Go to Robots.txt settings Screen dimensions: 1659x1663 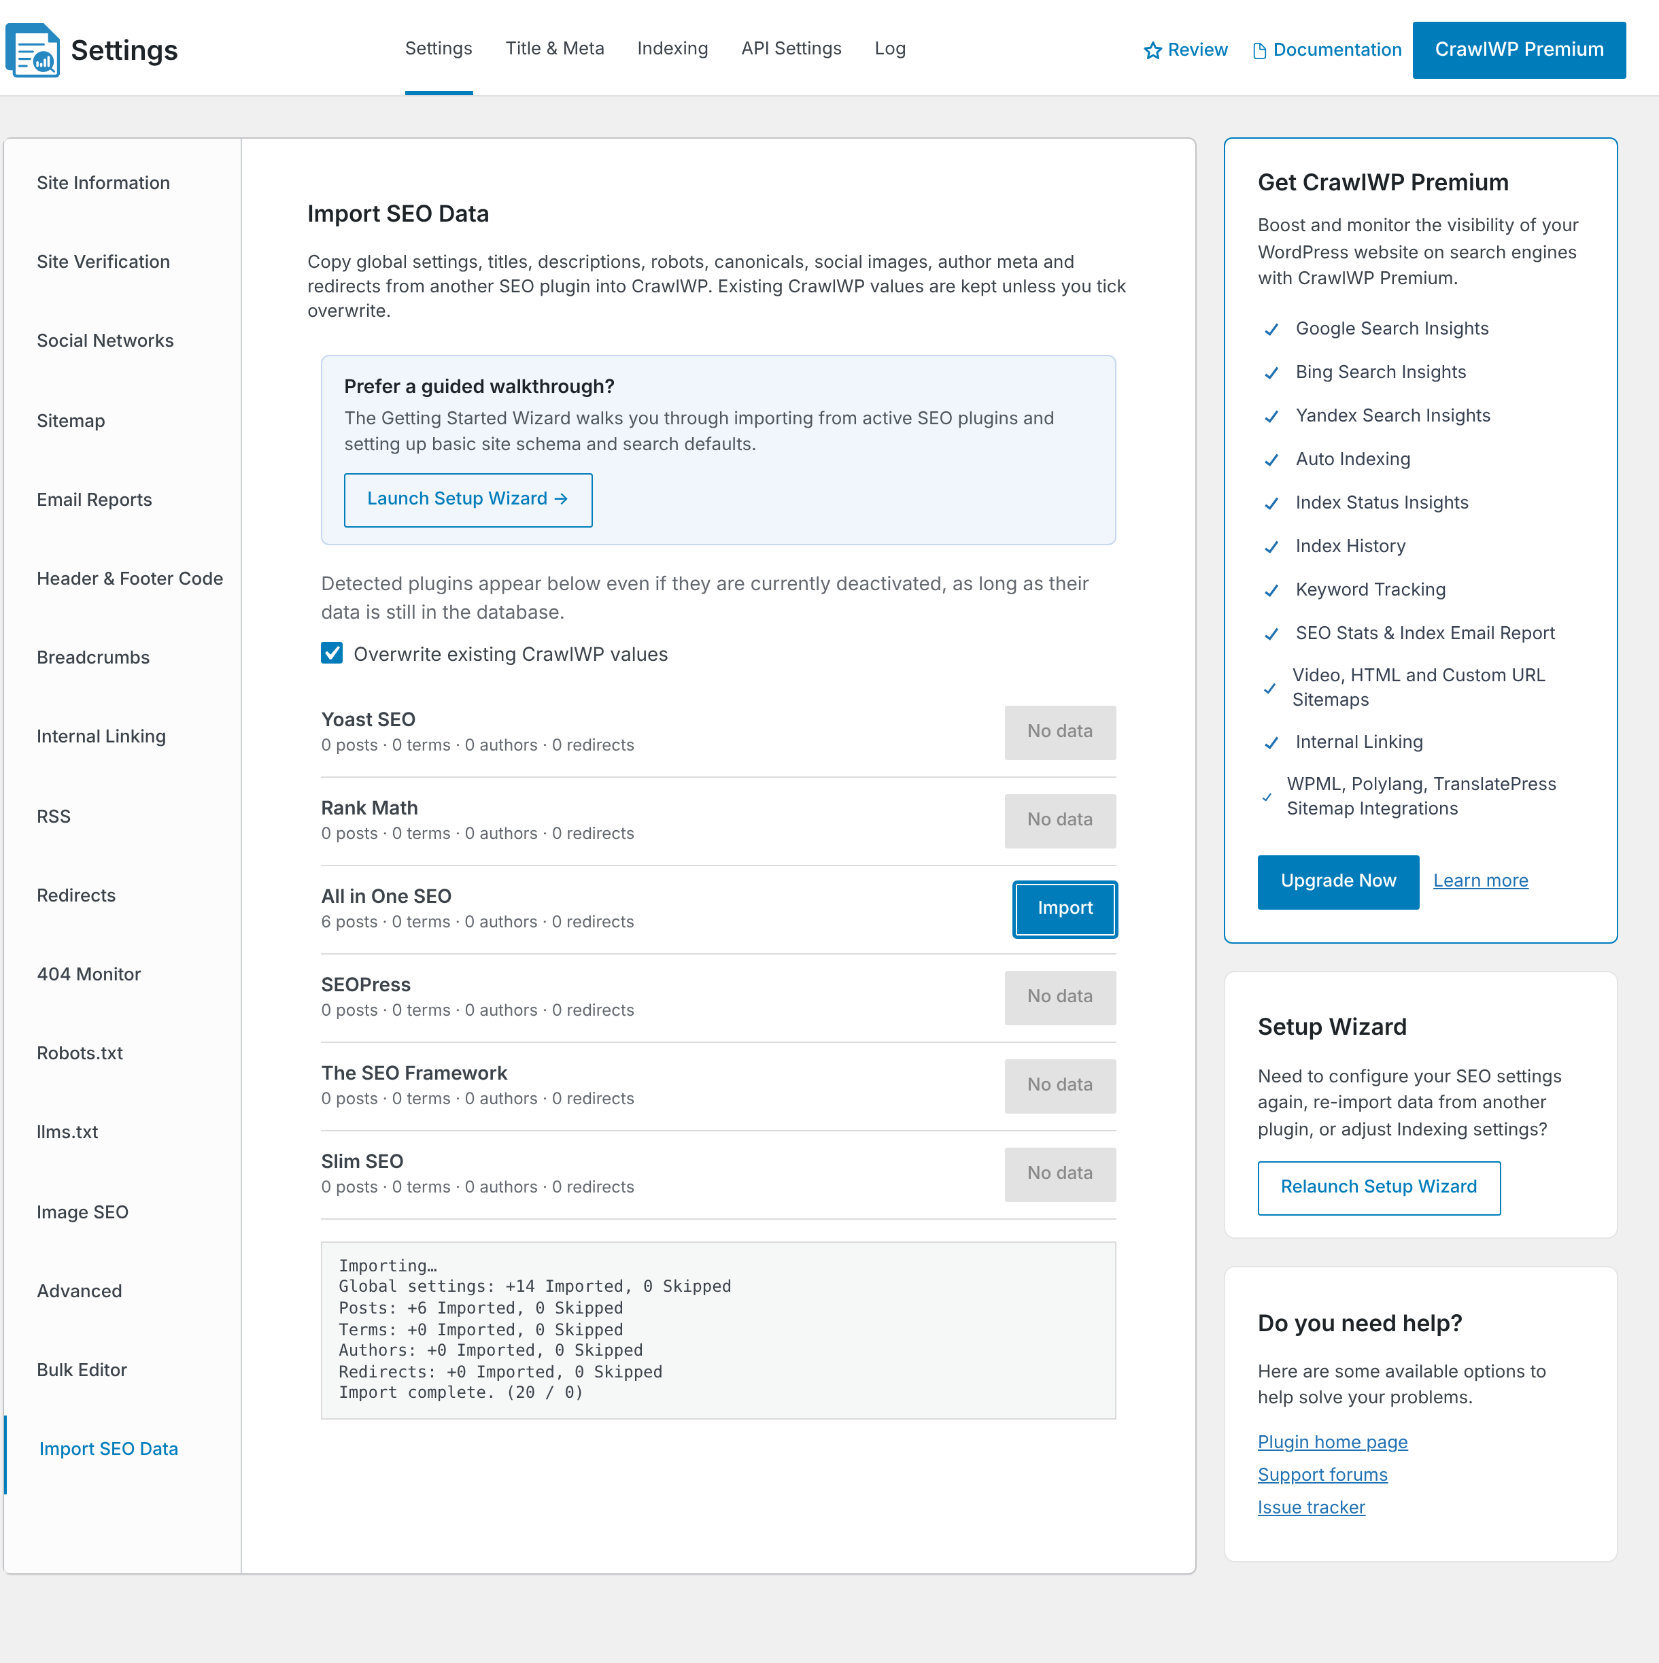79,1054
